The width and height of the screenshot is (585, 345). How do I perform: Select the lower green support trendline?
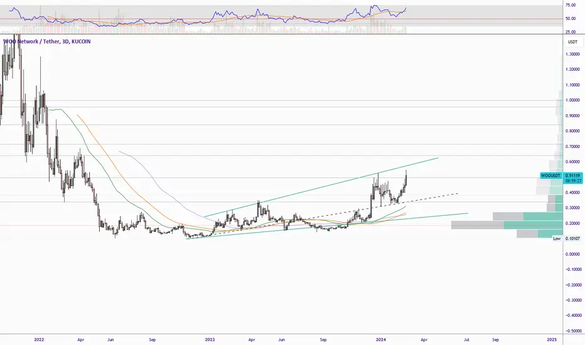coord(326,226)
